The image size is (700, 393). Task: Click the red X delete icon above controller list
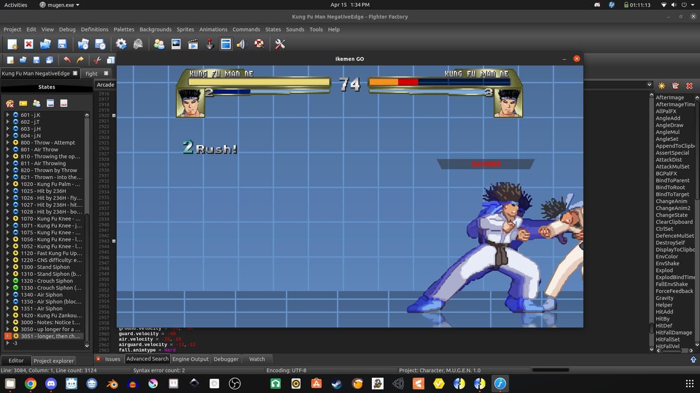(x=689, y=86)
